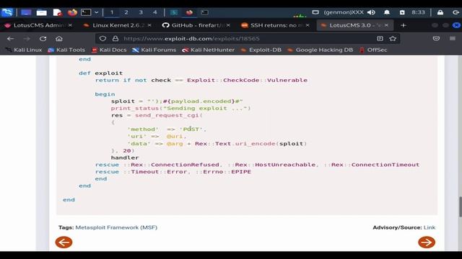Click the 'def exploit' code line

click(101, 73)
